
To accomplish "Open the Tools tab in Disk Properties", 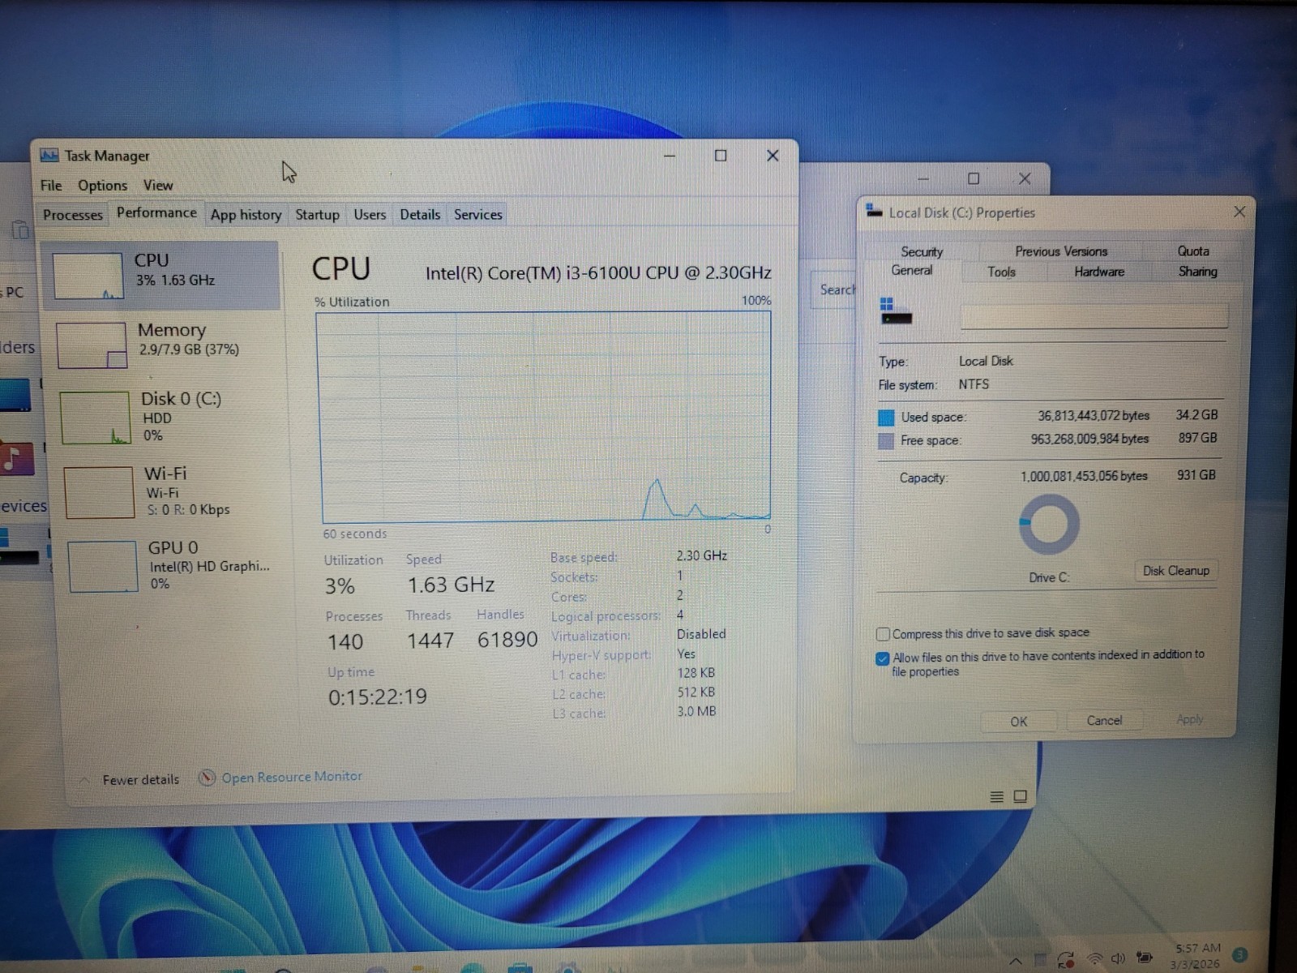I will (x=1001, y=272).
